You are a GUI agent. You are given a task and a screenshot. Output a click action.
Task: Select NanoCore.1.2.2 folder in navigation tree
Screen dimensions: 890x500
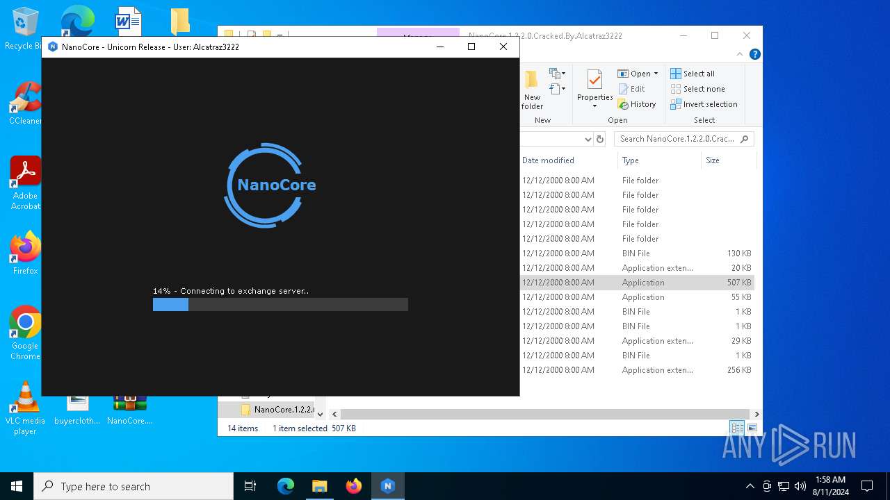[x=277, y=410]
